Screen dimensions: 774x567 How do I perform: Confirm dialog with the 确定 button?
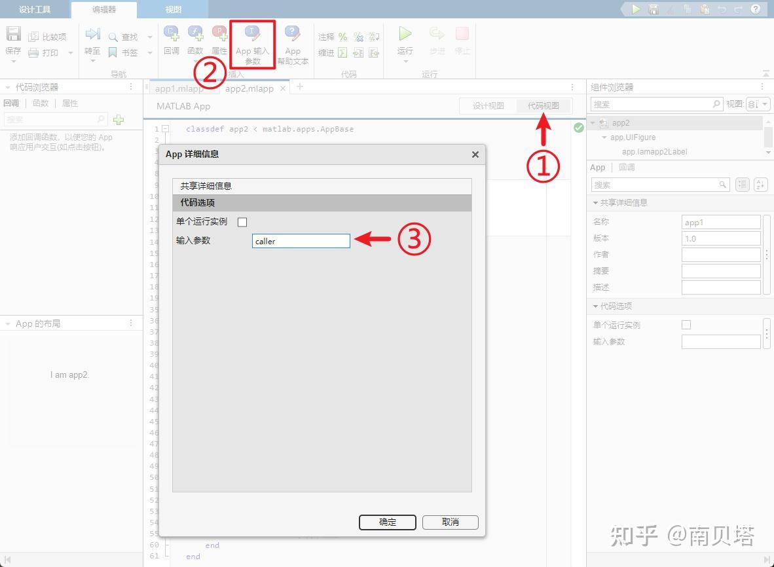pyautogui.click(x=387, y=522)
